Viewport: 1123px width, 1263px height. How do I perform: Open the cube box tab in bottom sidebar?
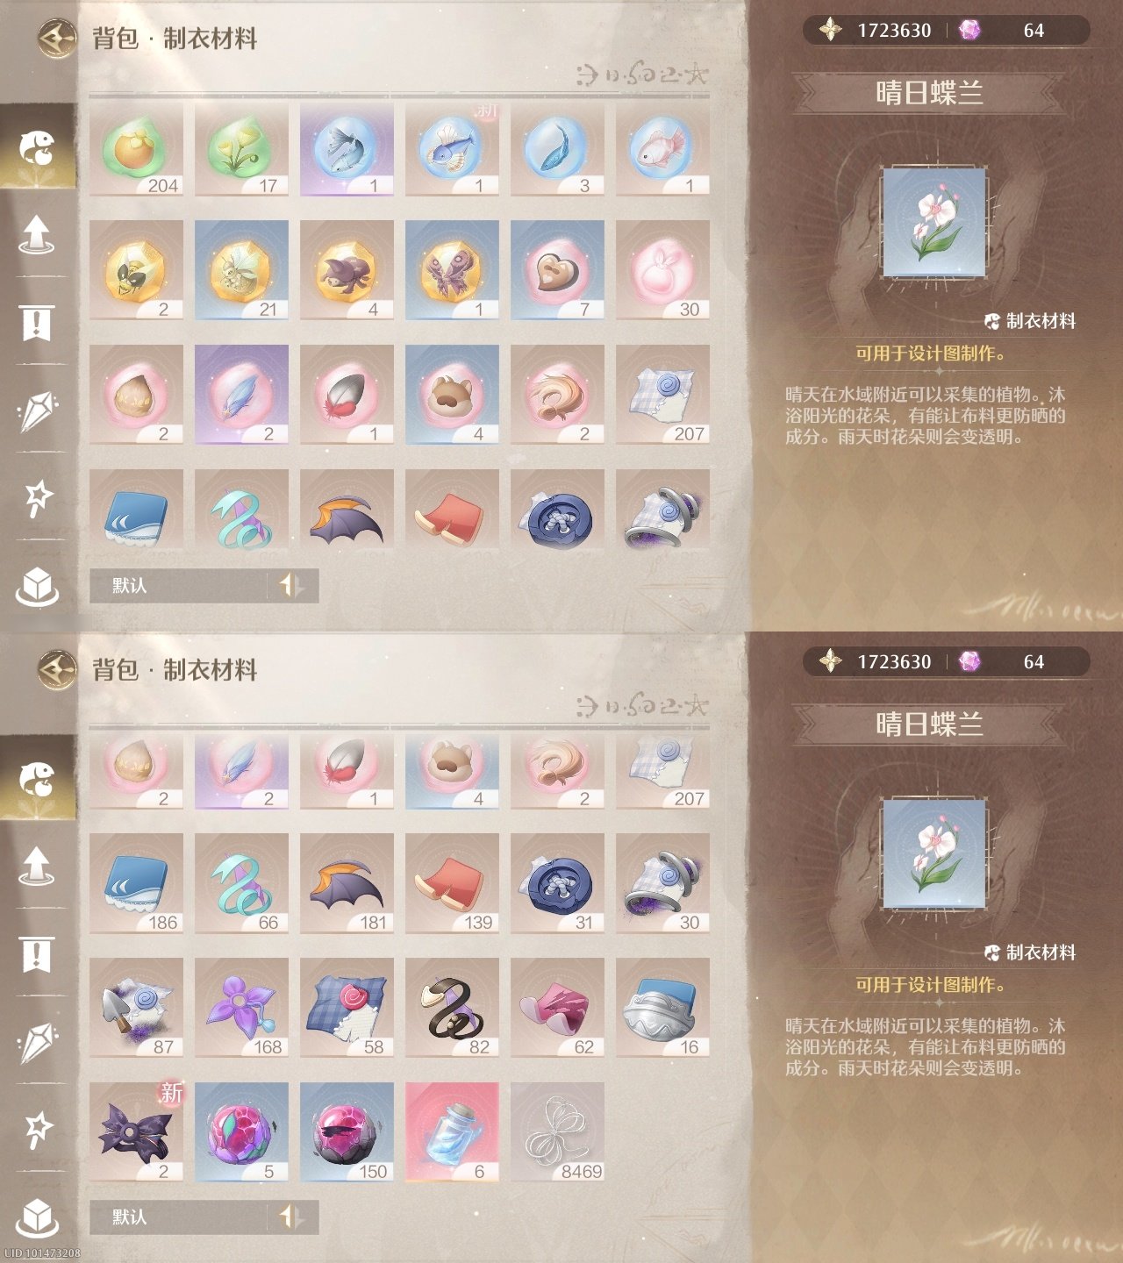click(37, 1217)
